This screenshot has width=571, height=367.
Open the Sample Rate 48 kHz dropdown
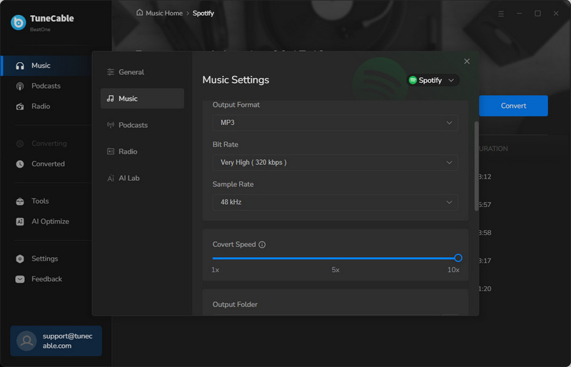[335, 202]
